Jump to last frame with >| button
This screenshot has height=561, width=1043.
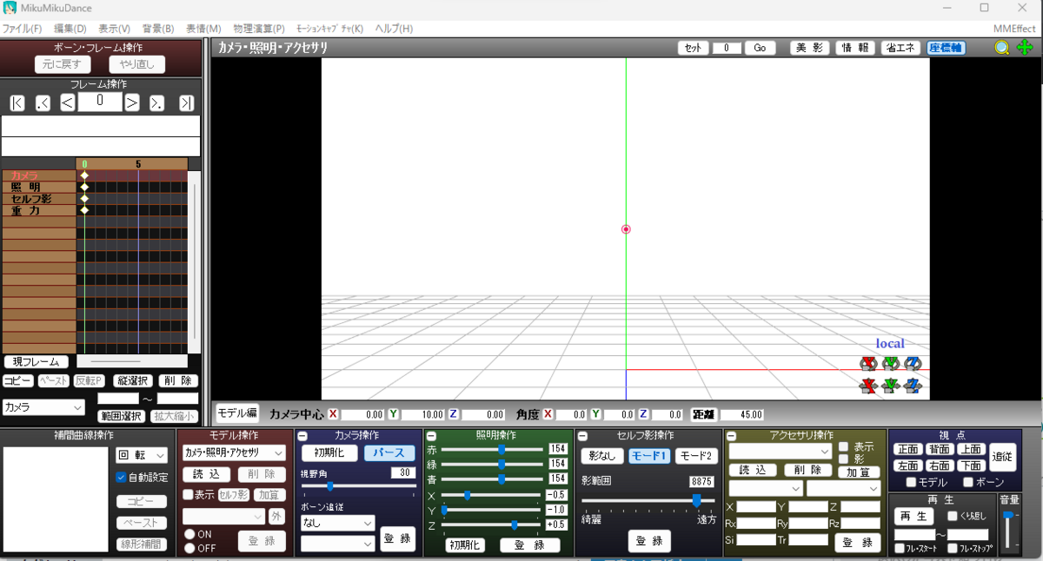[x=187, y=103]
